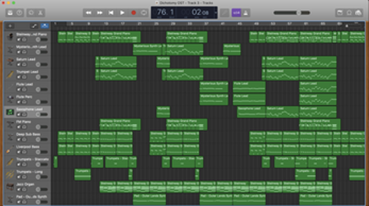Toggle the Cycle loop button

point(144,12)
